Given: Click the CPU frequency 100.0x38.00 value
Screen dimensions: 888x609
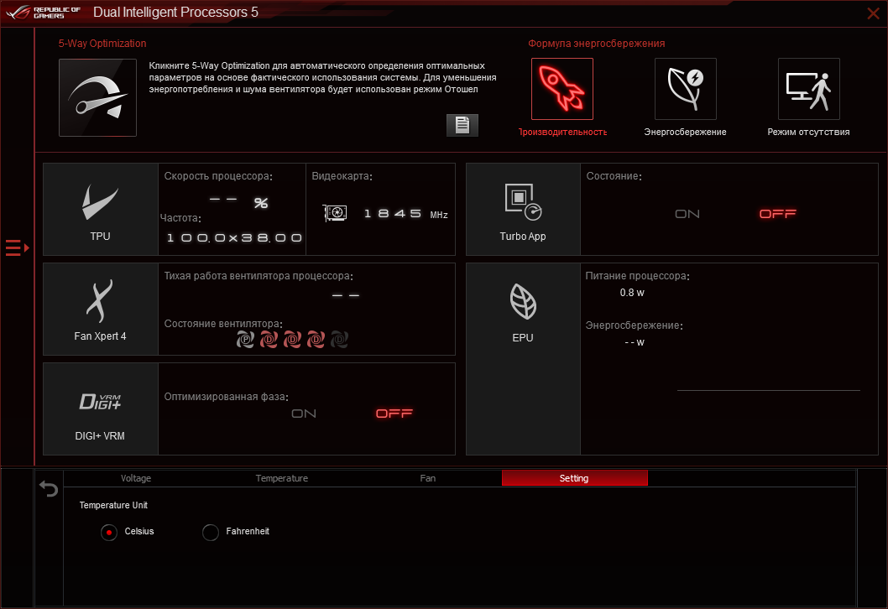Looking at the screenshot, I should (x=234, y=237).
